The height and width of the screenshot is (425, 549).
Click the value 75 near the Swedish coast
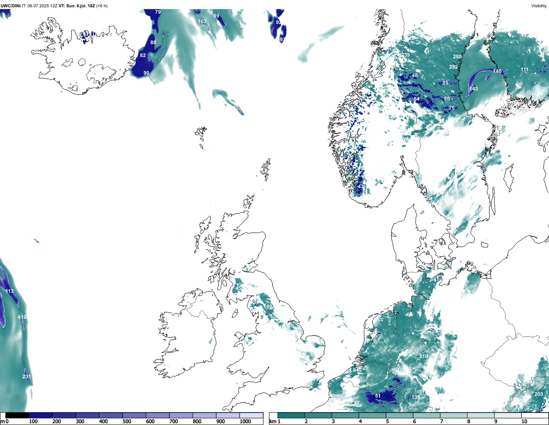click(x=452, y=109)
